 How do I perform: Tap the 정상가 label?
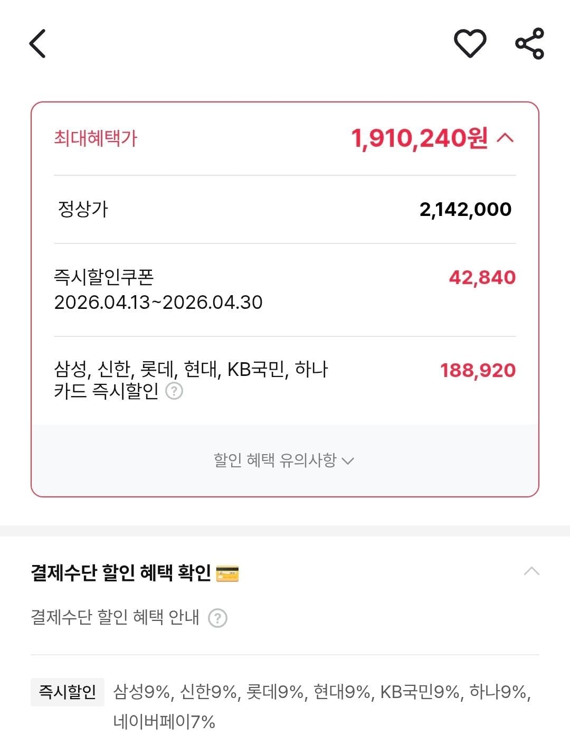[83, 209]
